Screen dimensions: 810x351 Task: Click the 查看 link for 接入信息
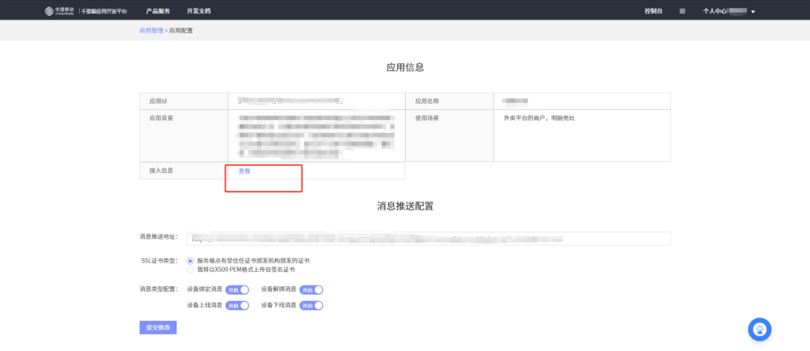(244, 172)
